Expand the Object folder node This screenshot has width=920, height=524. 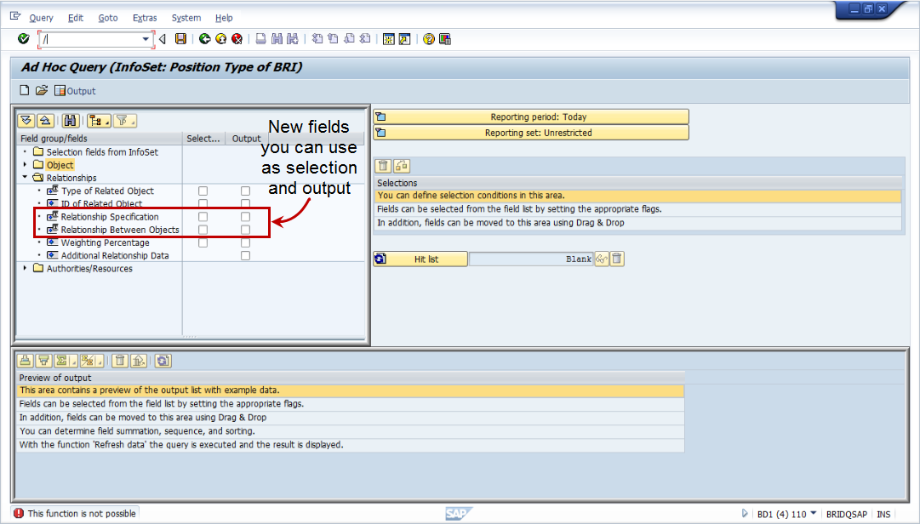[25, 165]
